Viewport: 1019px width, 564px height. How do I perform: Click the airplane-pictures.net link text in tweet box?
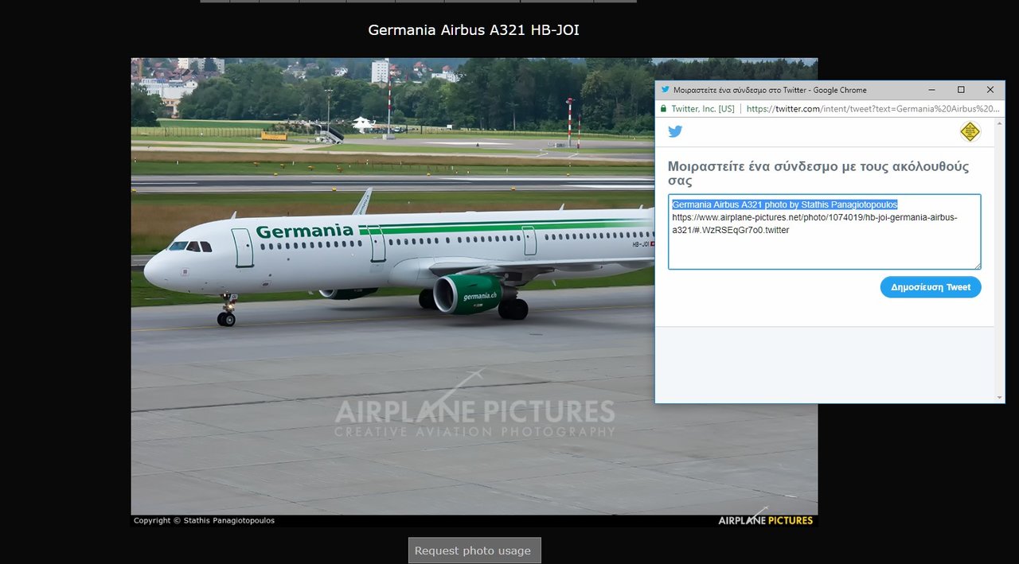click(x=814, y=224)
